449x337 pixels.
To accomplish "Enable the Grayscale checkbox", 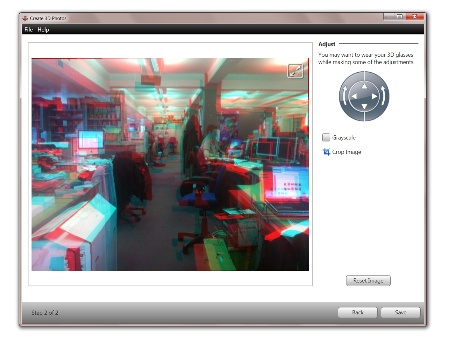I will 326,137.
